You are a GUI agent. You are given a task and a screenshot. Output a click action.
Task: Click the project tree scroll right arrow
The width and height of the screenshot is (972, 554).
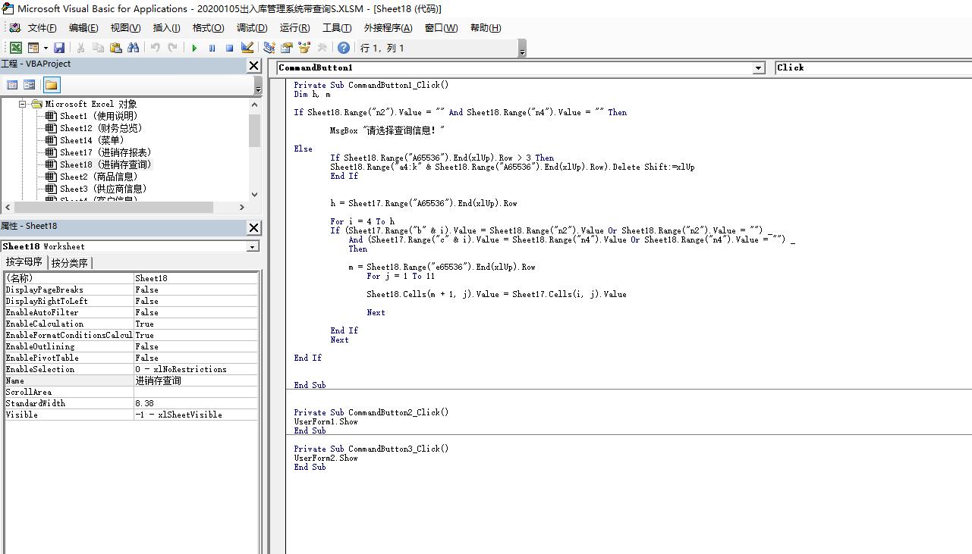241,207
